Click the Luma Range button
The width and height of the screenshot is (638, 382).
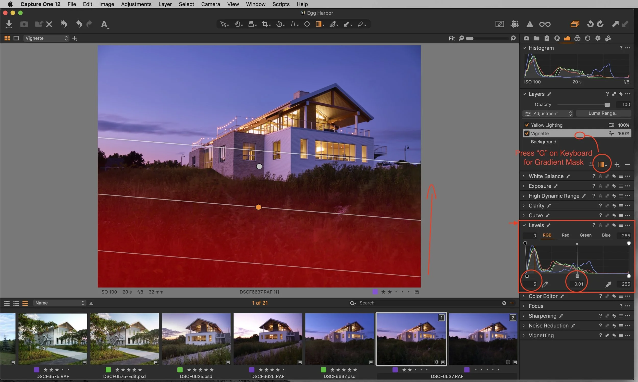click(x=603, y=113)
